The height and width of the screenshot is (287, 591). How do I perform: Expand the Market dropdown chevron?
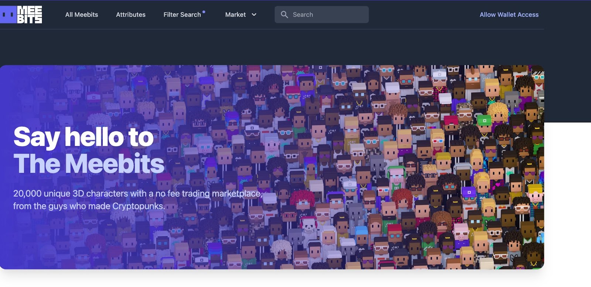[254, 15]
